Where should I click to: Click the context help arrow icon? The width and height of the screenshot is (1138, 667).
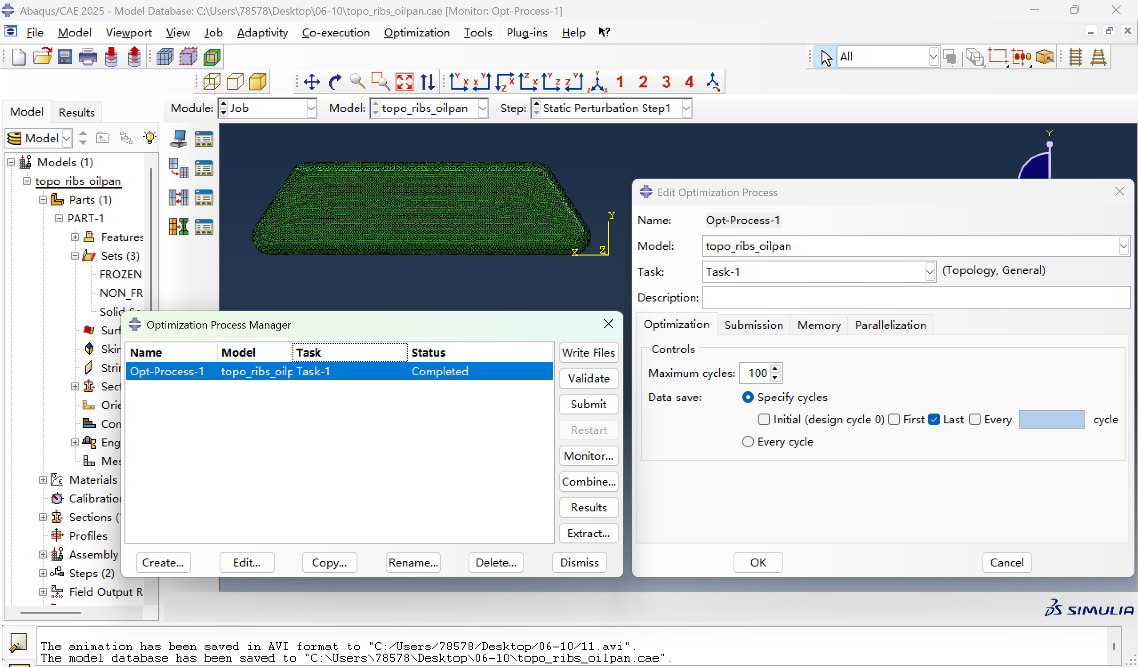(x=604, y=32)
